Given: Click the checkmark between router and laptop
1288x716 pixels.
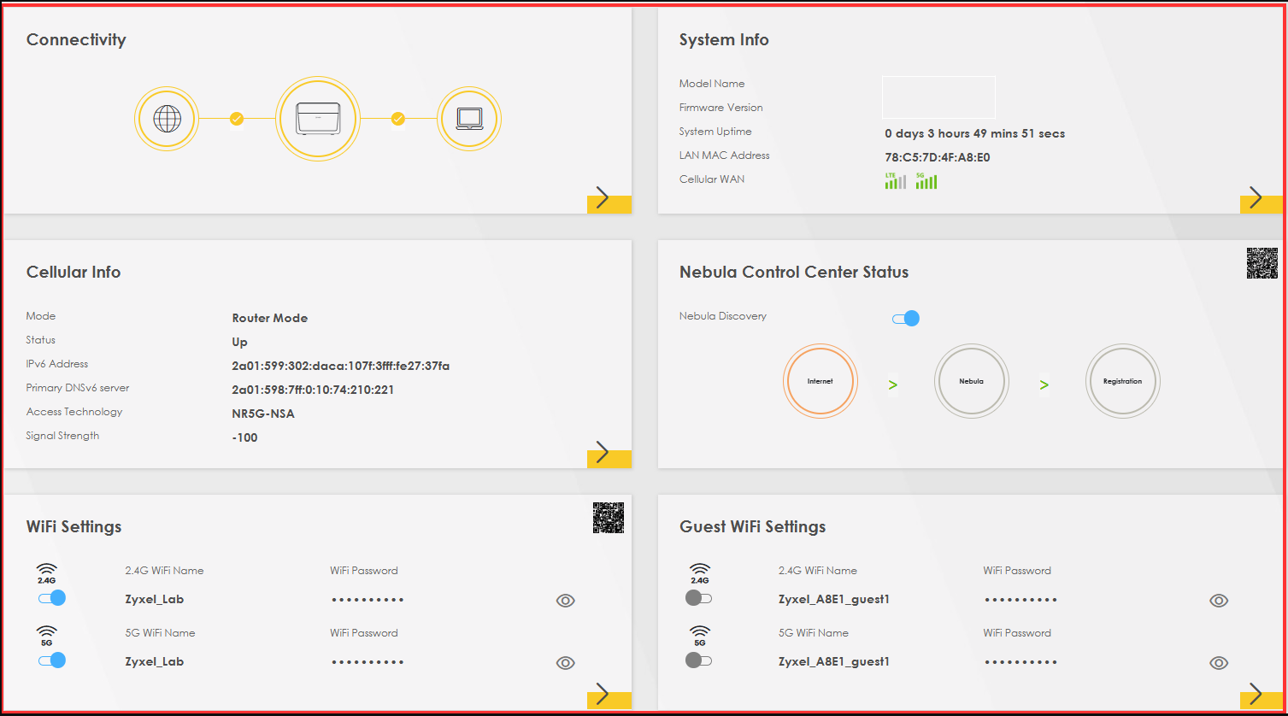Looking at the screenshot, I should coord(397,119).
